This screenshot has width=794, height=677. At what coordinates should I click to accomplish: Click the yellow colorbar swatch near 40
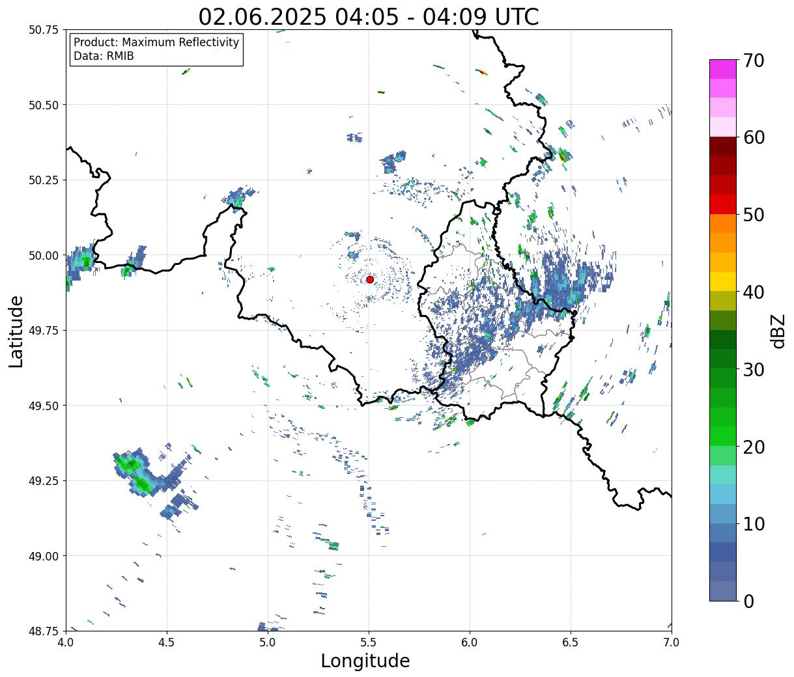723,281
